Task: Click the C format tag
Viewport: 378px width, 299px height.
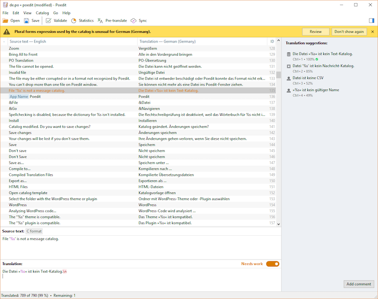Action: (34, 231)
